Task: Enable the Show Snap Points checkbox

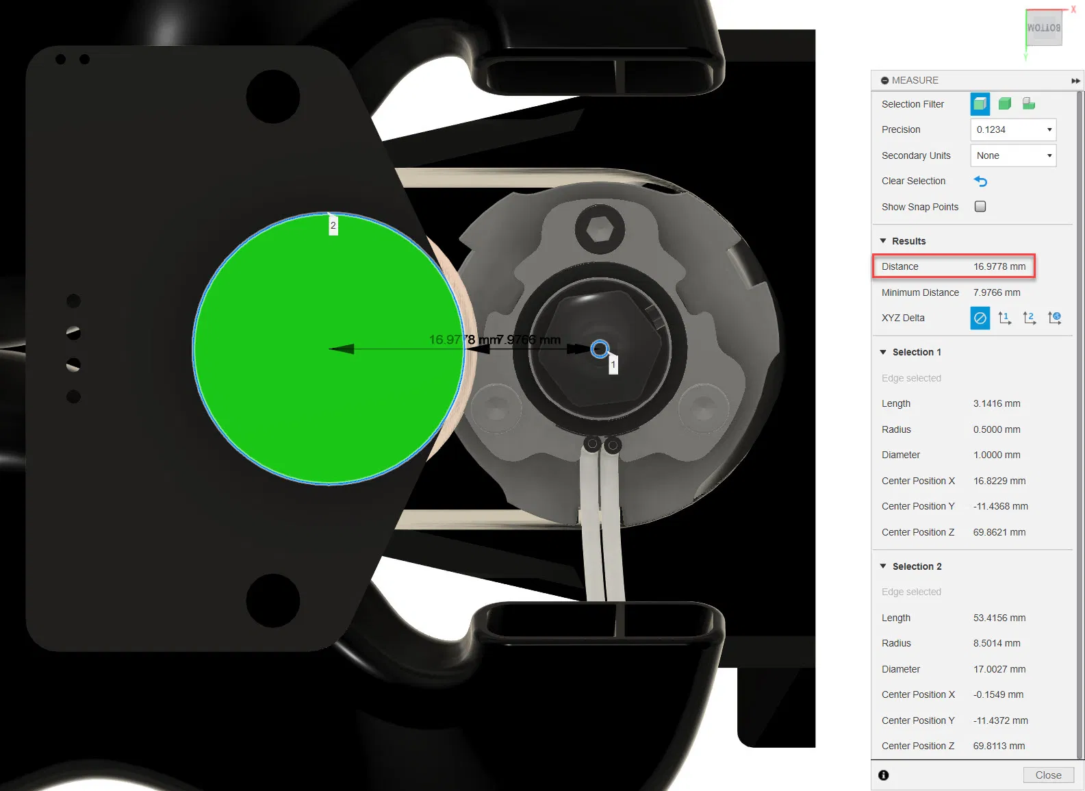Action: point(980,207)
